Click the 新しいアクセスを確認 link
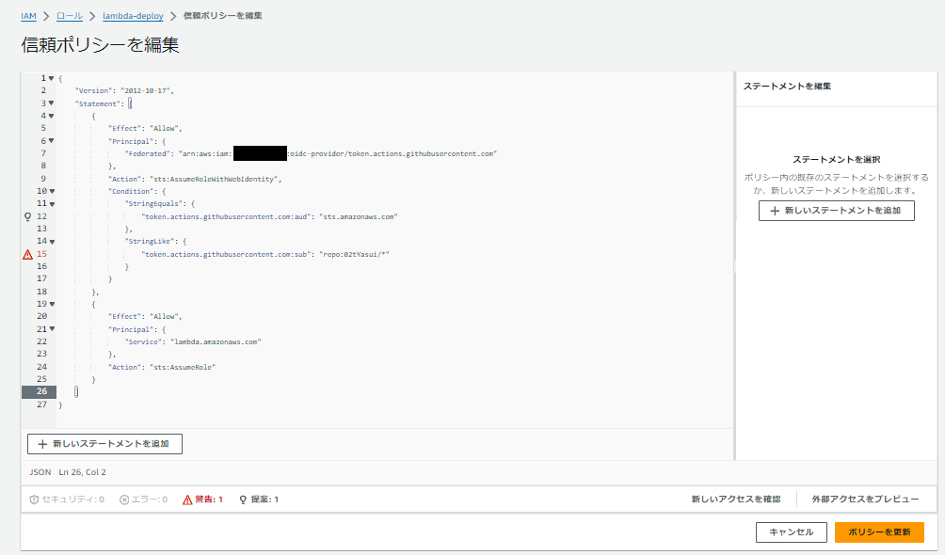Viewport: 945px width, 555px height. pyautogui.click(x=736, y=499)
